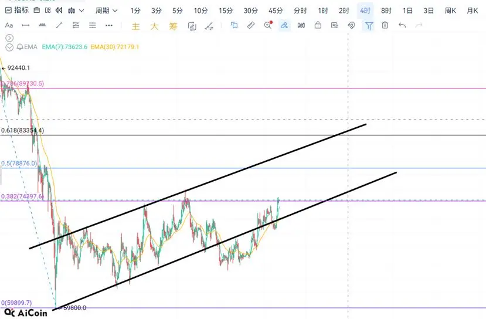Image resolution: width=486 pixels, height=319 pixels.
Task: Click the 0(59899.7) Fibonacci label
Action: pos(16,303)
